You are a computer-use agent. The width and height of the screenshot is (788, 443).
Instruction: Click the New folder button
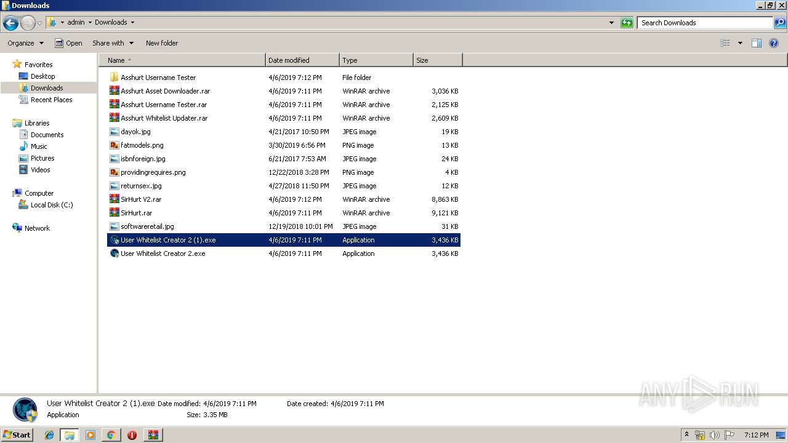point(162,43)
